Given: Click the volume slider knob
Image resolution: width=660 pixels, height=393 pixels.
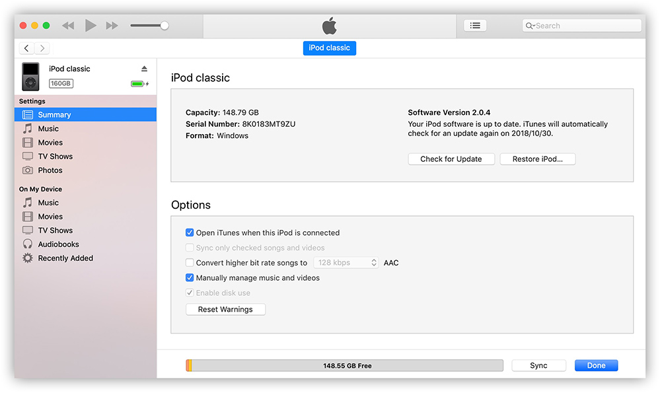Looking at the screenshot, I should (165, 26).
